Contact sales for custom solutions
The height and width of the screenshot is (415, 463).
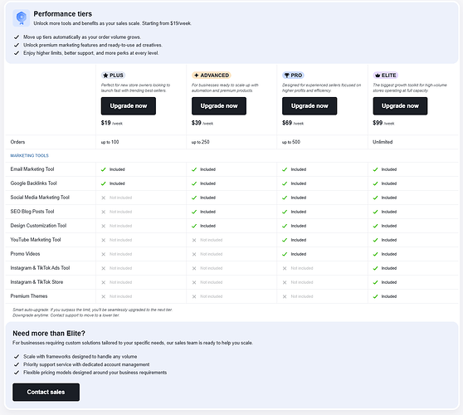[46, 392]
